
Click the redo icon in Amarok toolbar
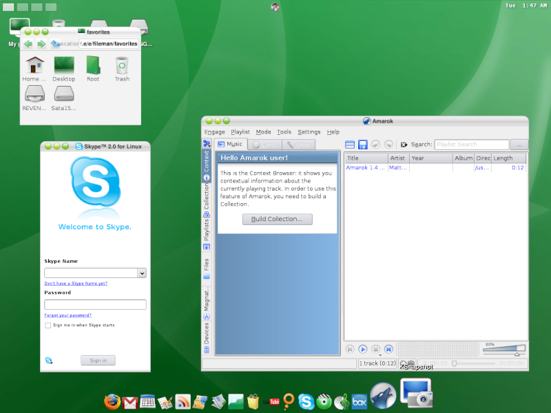(x=388, y=145)
